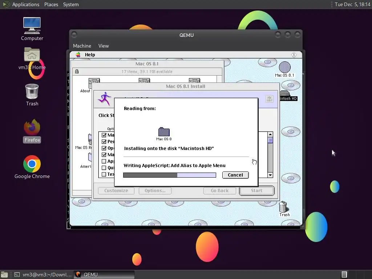
Task: Click the Mac OS 8.1 Install title bar
Action: 186,86
